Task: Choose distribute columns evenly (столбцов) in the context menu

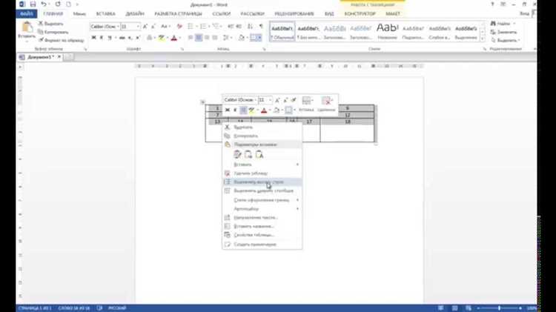Action: (262, 190)
